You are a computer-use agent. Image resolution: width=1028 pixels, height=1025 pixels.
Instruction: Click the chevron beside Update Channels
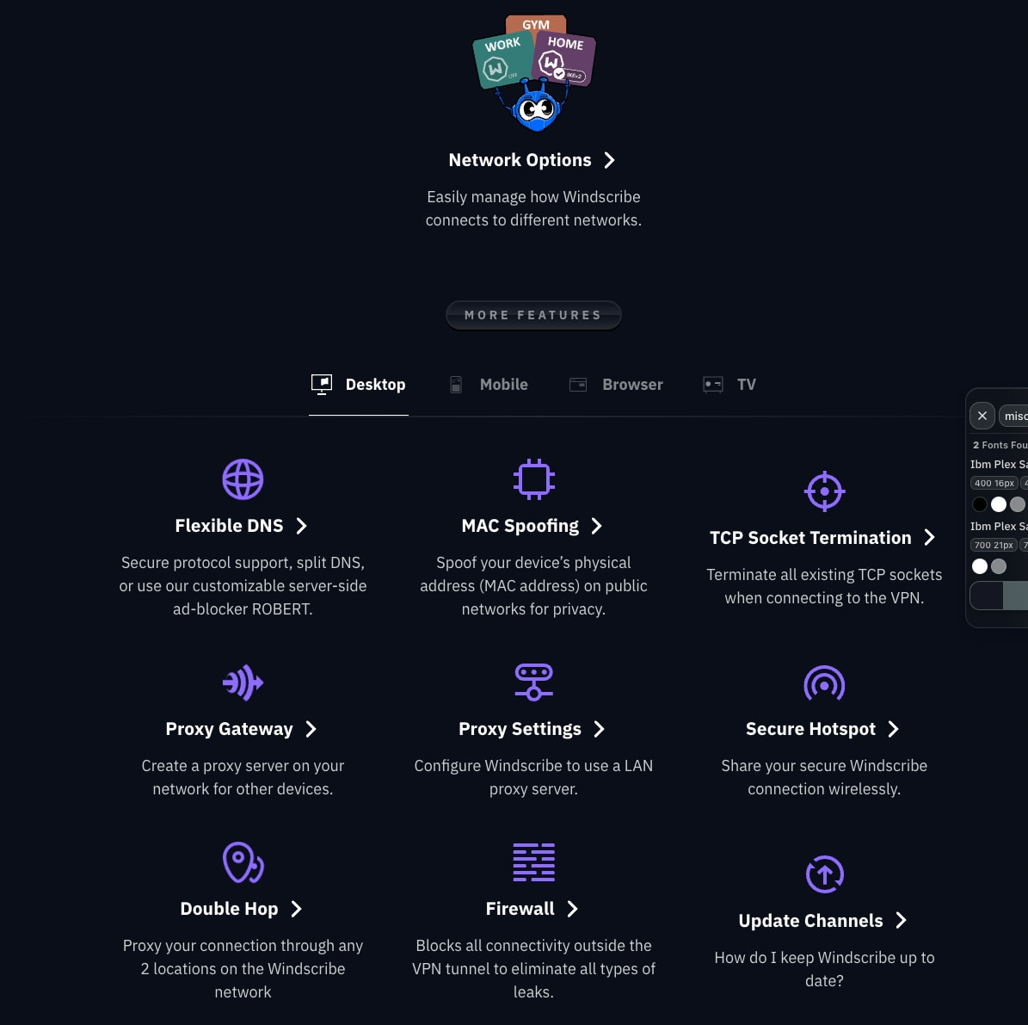pos(901,921)
